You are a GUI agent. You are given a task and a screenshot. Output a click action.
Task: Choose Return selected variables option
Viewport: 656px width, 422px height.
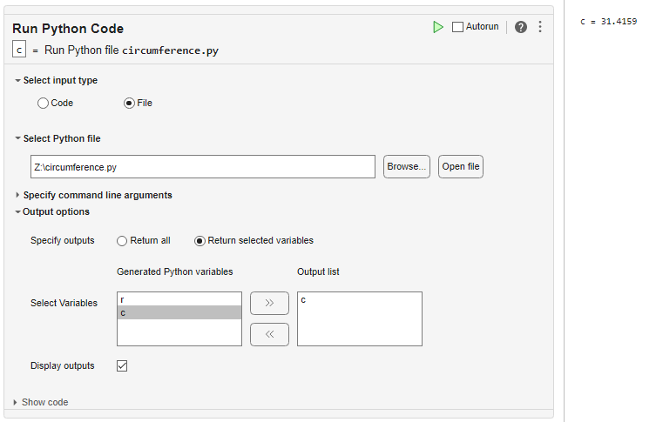pyautogui.click(x=200, y=241)
